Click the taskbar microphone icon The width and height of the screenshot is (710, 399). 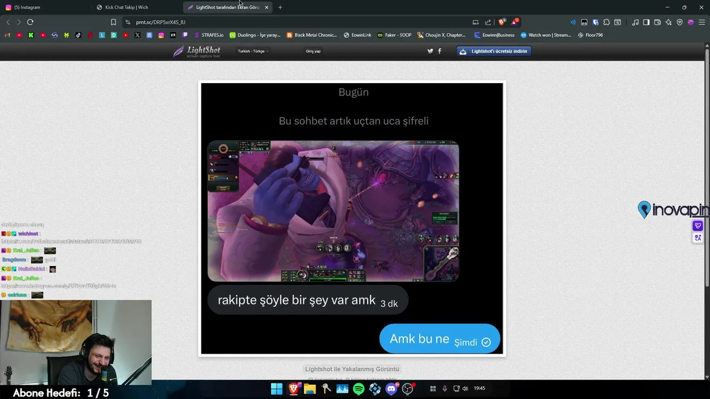(444, 388)
